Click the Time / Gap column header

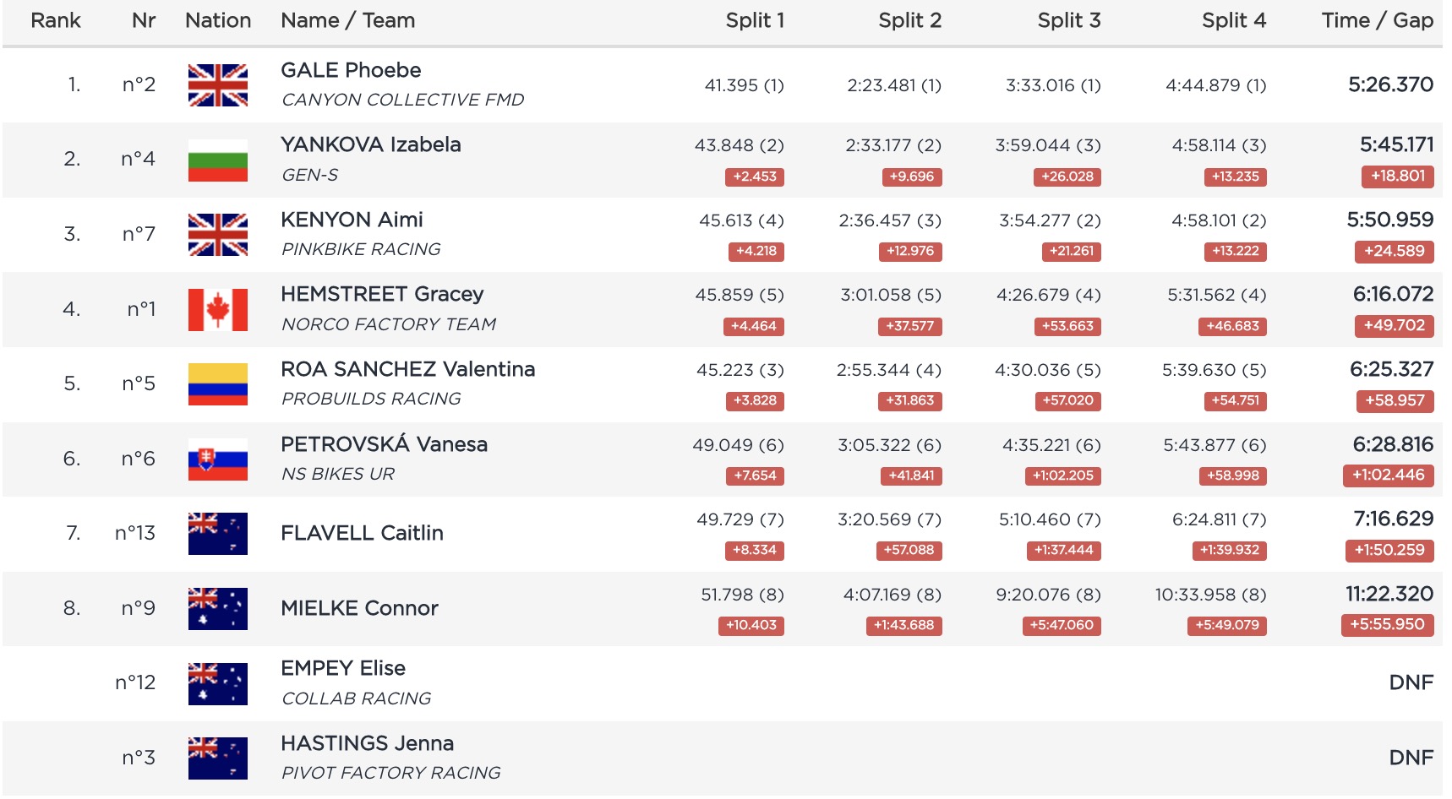point(1377,20)
